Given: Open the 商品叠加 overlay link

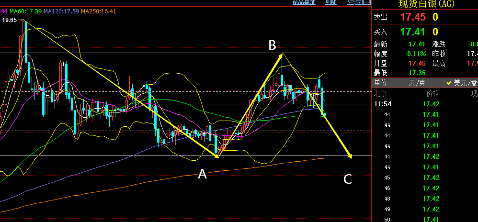Looking at the screenshot, I should click(x=304, y=2).
